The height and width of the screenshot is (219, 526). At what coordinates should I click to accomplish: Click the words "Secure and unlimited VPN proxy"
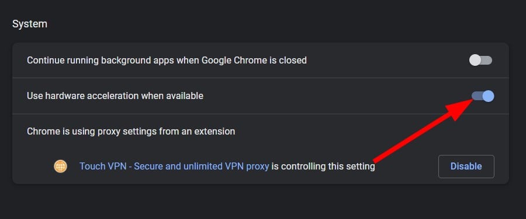(201, 166)
